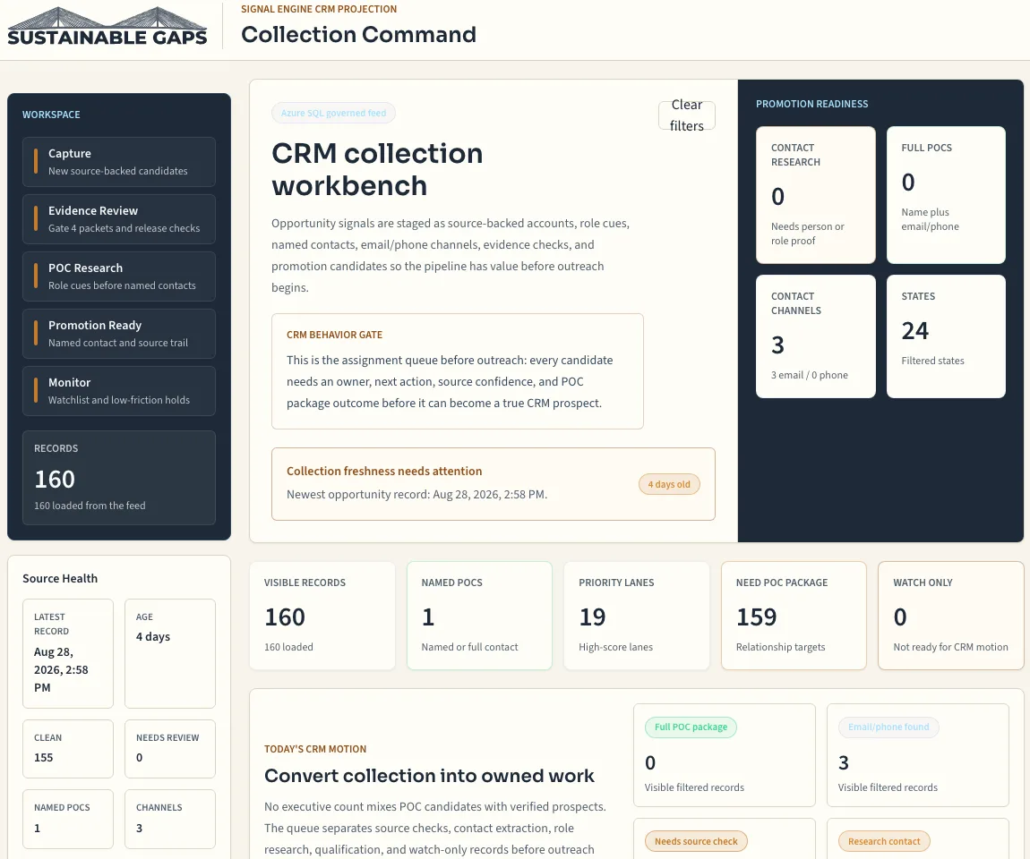
Task: Select the Named POCs stat card
Action: (x=479, y=616)
